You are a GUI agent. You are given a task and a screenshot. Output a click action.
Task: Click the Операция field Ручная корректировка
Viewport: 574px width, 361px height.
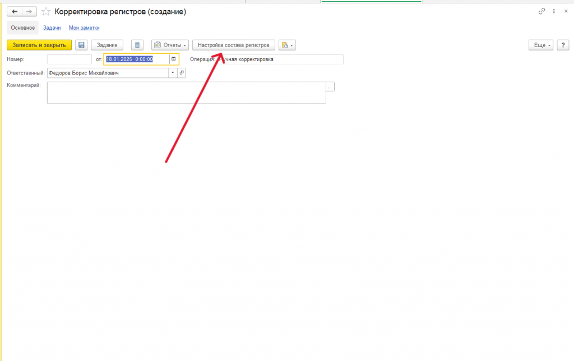tap(280, 59)
